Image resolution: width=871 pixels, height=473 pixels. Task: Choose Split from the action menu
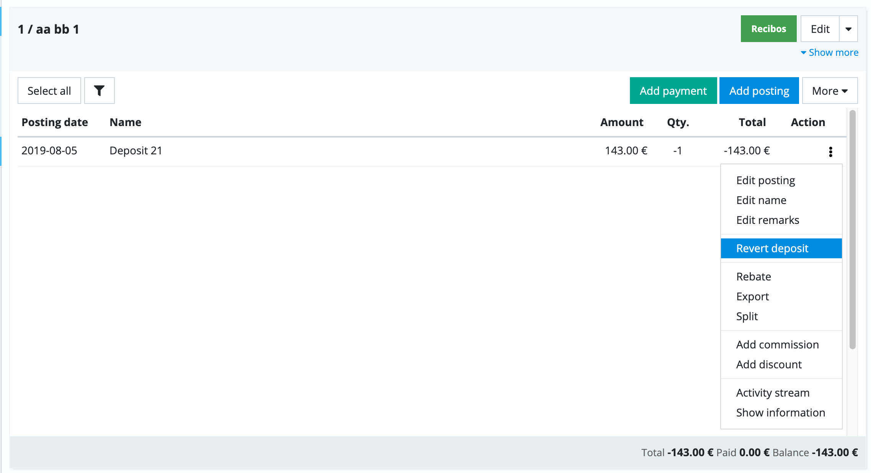747,316
